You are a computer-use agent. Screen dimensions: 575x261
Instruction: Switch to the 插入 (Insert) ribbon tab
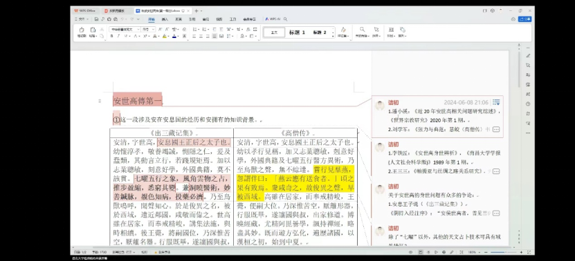point(165,19)
